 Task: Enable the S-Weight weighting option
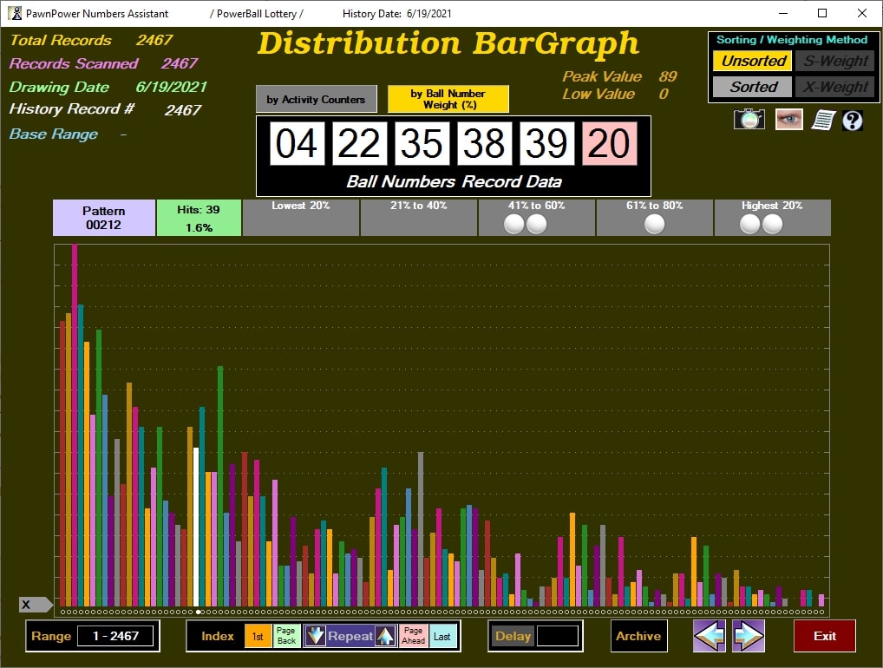pos(833,61)
